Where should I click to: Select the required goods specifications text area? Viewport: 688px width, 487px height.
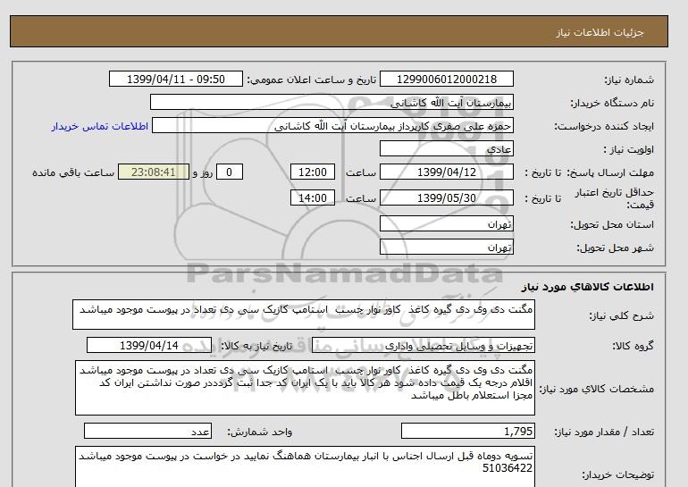305,388
